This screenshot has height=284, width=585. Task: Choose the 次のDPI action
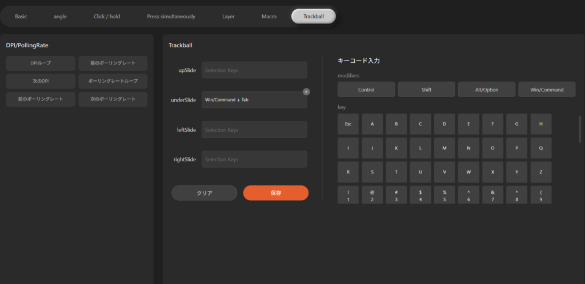click(41, 81)
